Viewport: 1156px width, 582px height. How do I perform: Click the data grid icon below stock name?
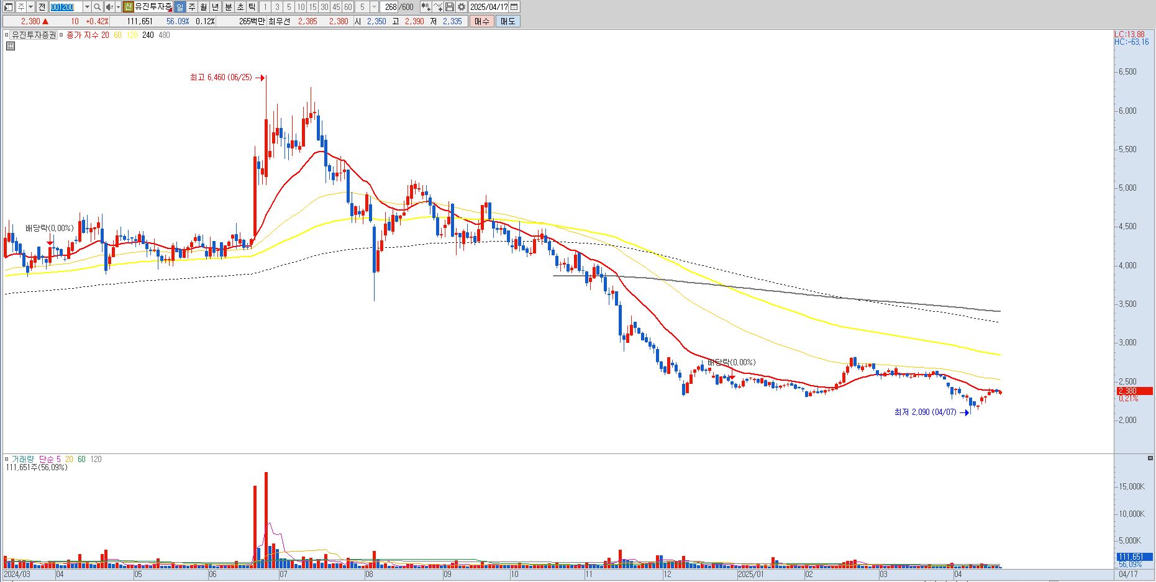[10, 46]
